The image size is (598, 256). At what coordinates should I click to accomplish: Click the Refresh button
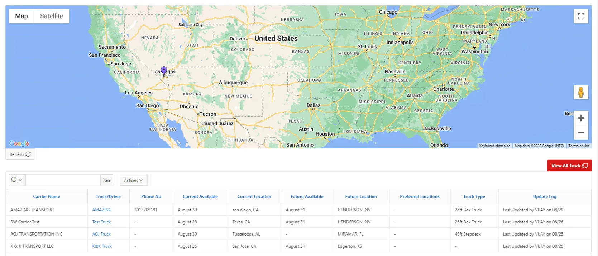(x=20, y=154)
